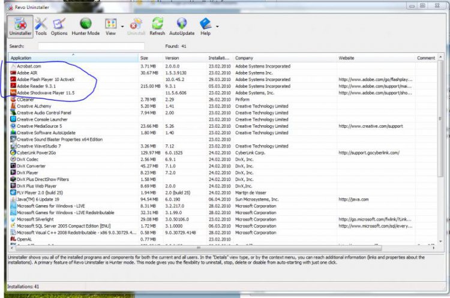Sort by the Website column header
Viewport: 450px width, 298px height.
(376, 58)
